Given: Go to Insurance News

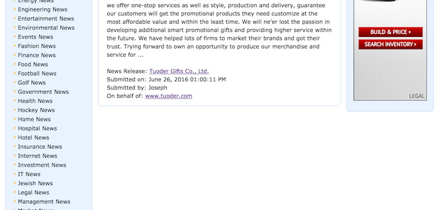Looking at the screenshot, I should pos(40,147).
